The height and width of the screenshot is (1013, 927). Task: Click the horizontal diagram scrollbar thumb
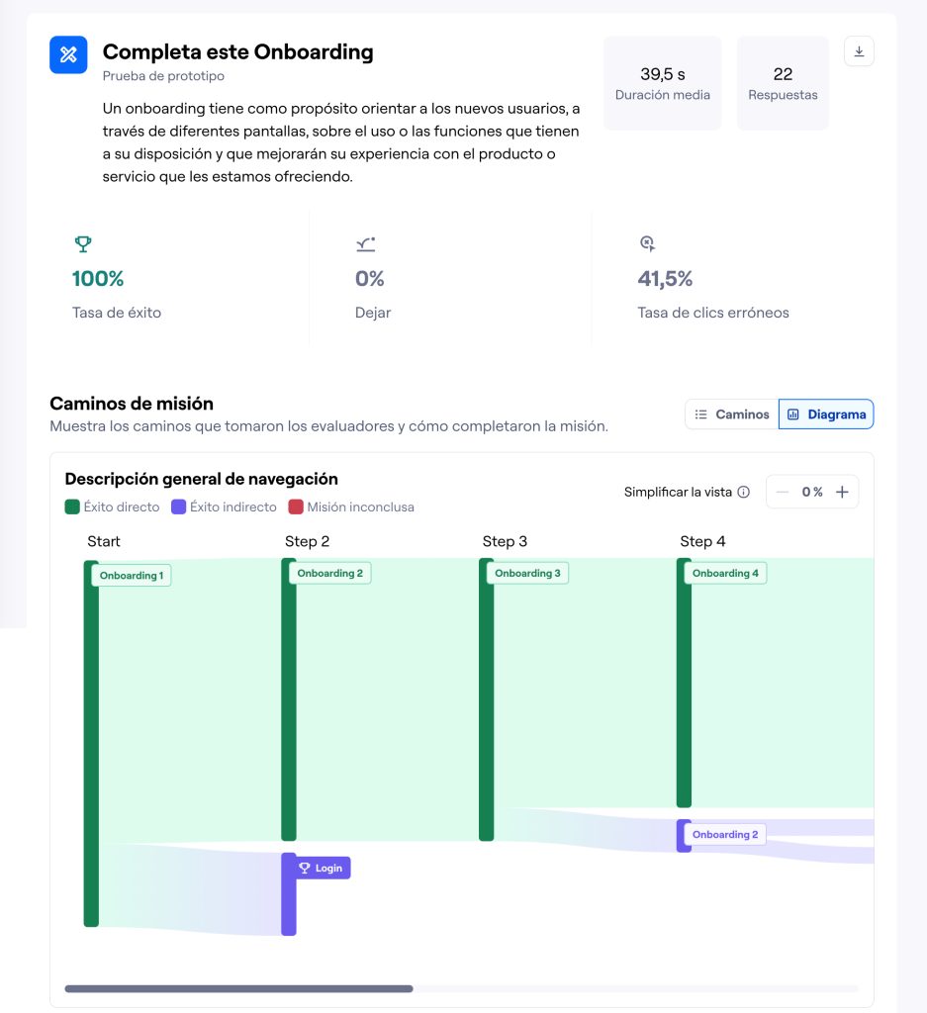coord(238,988)
